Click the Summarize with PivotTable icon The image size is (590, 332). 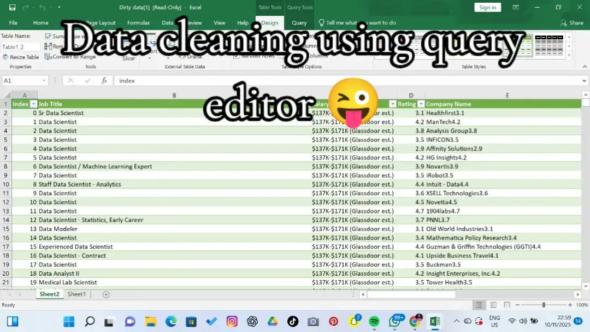[x=48, y=36]
